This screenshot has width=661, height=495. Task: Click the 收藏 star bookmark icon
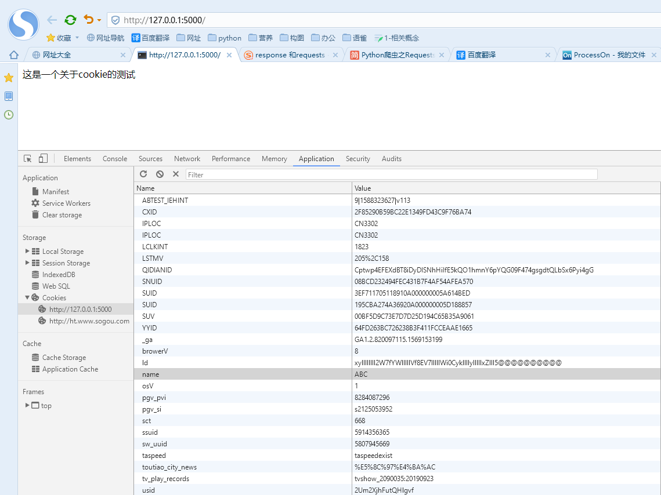click(50, 38)
